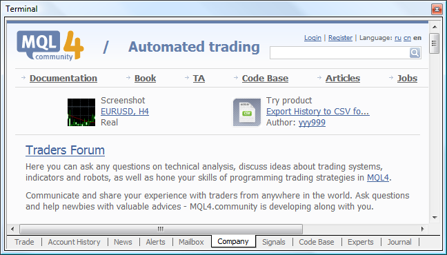Click the search input field
Screen dimensions: 447x255
(339, 53)
